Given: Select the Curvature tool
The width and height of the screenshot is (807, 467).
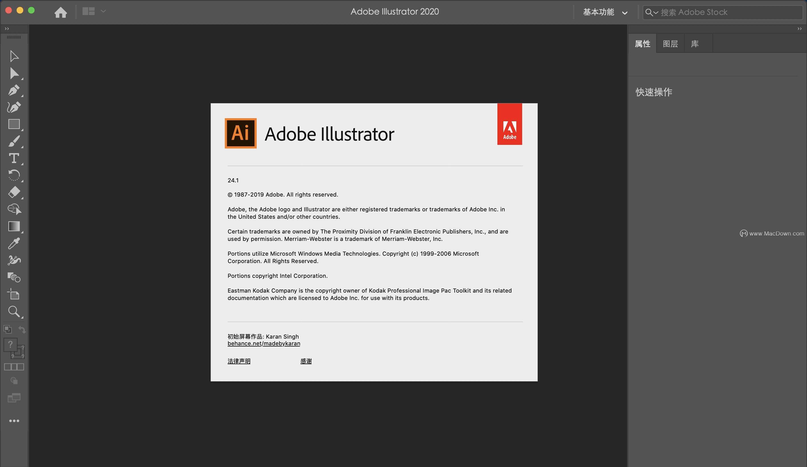Looking at the screenshot, I should tap(14, 107).
